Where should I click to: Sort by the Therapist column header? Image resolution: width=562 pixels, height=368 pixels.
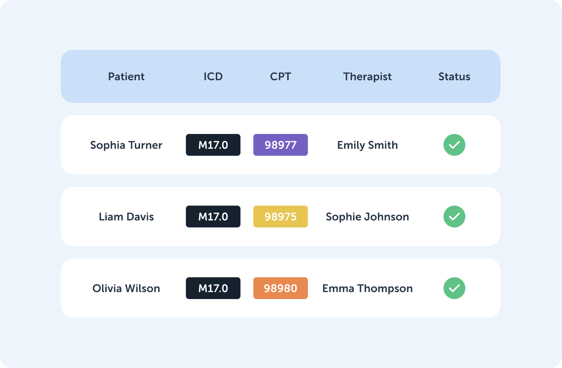pos(368,77)
